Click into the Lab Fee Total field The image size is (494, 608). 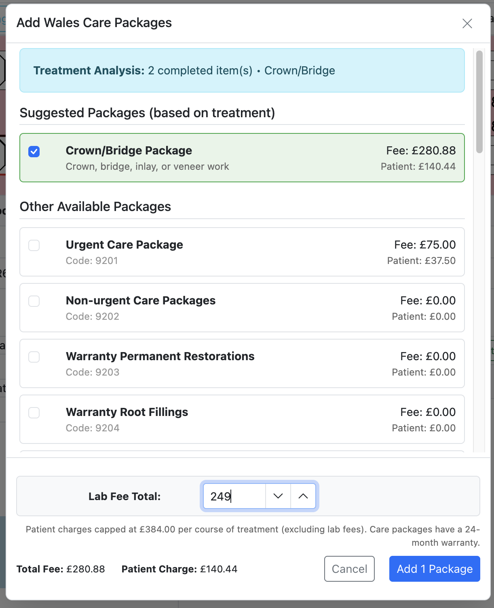click(234, 496)
